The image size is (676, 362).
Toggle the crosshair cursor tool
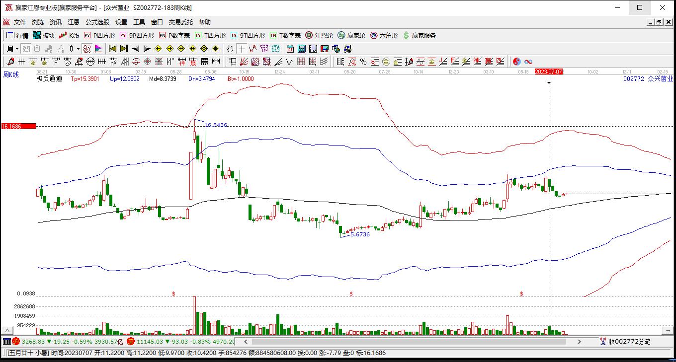tap(242, 49)
